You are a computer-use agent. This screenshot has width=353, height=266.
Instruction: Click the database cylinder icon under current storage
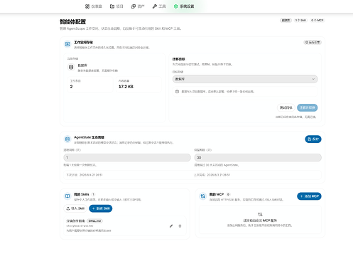pos(71,68)
